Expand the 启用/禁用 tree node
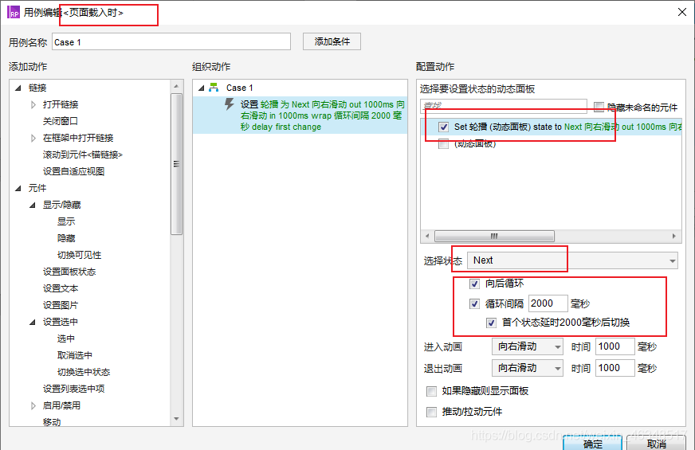Viewport: 695px width, 450px height. pyautogui.click(x=33, y=405)
